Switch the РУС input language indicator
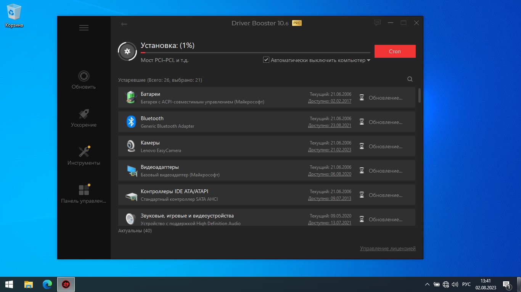 tap(466, 284)
